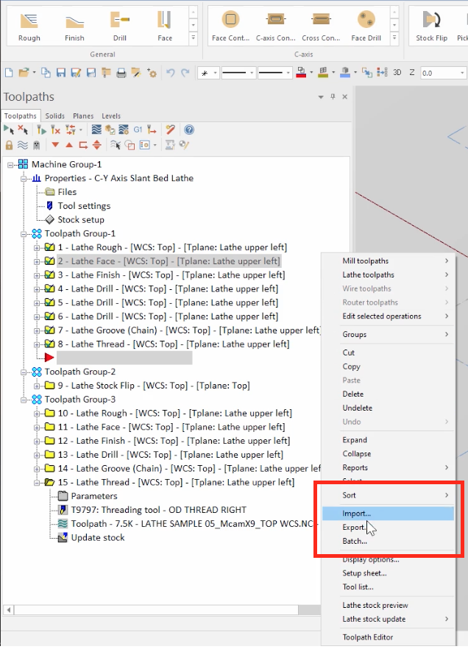Verify selected operations
The width and height of the screenshot is (468, 652).
point(110,130)
